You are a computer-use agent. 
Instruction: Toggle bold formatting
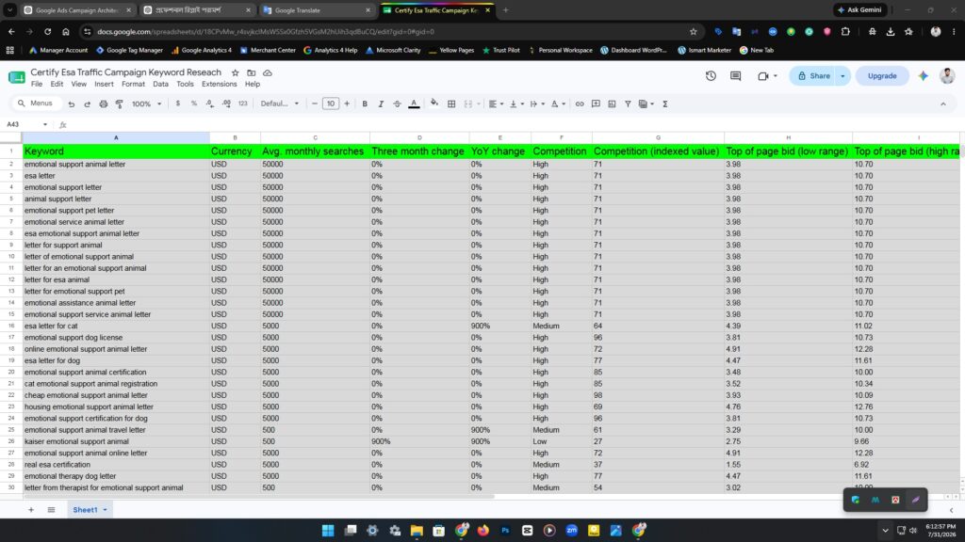pyautogui.click(x=365, y=104)
